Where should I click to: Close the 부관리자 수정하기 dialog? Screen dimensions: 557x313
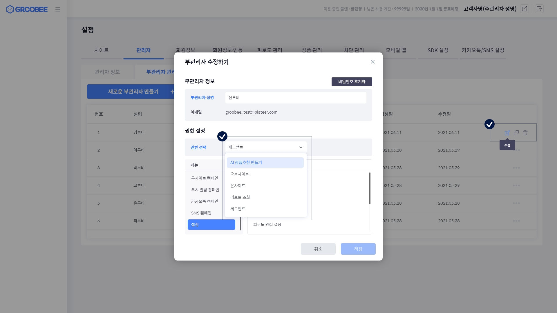373,62
